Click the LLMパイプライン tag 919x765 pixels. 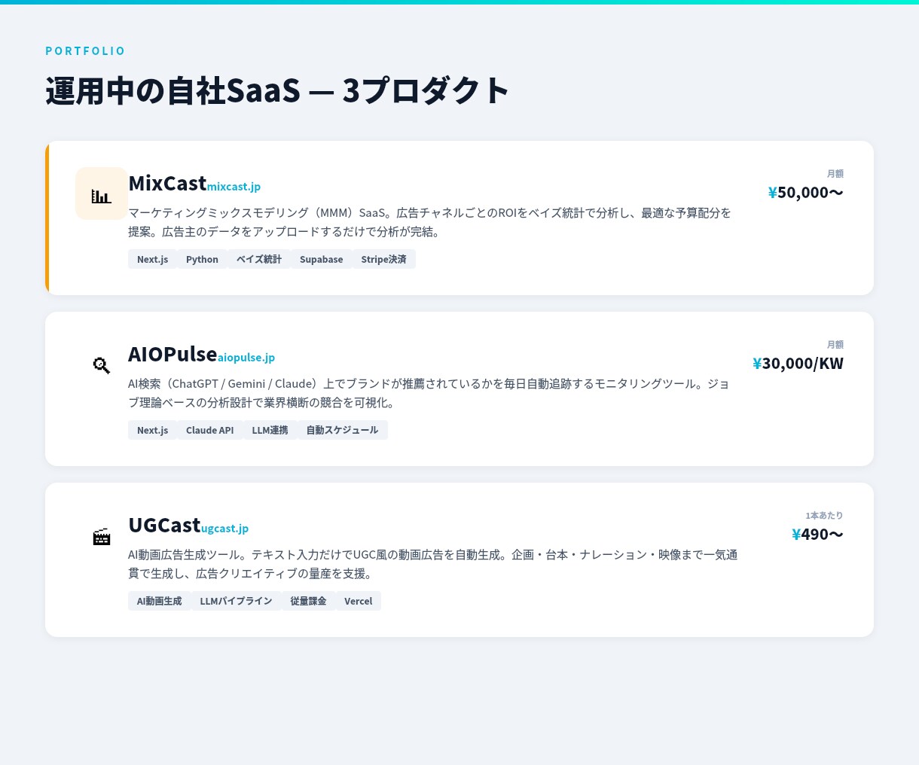[237, 601]
